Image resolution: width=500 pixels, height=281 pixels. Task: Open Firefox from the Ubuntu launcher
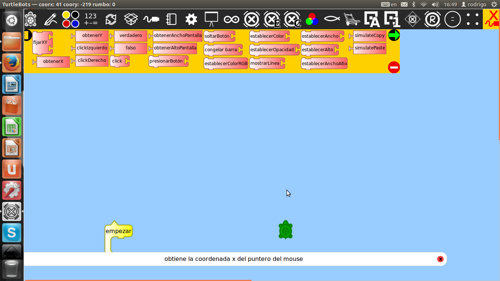12,63
